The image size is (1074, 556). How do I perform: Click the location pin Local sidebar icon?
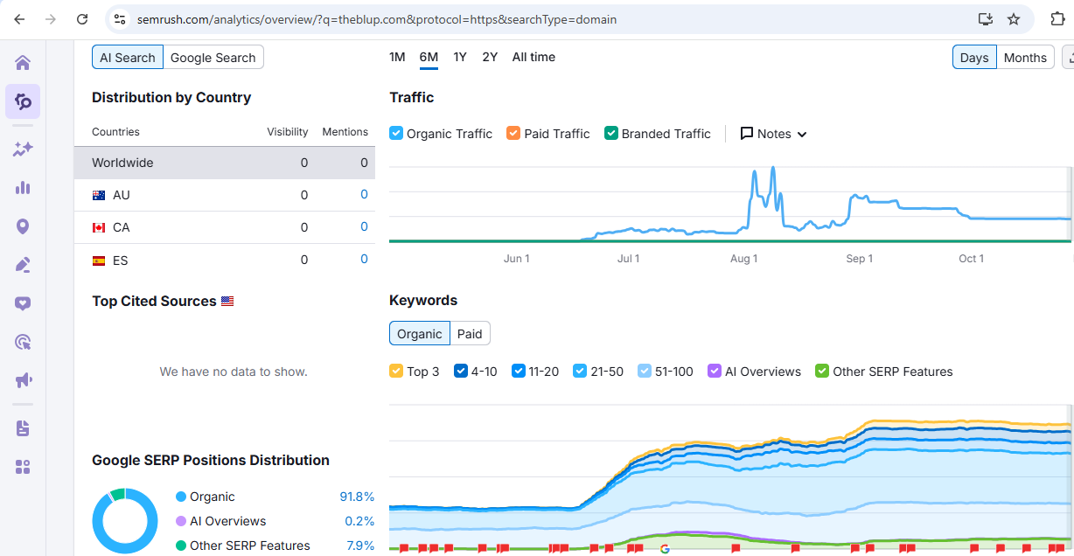click(x=23, y=226)
